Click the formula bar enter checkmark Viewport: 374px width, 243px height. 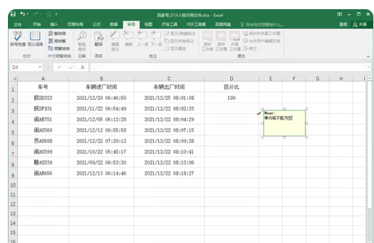click(71, 68)
